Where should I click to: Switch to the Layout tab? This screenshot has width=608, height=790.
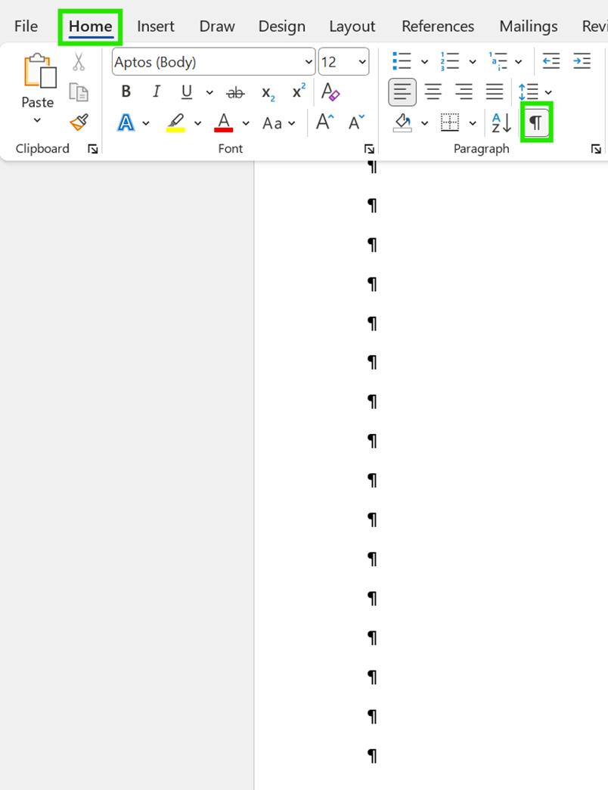pyautogui.click(x=352, y=26)
